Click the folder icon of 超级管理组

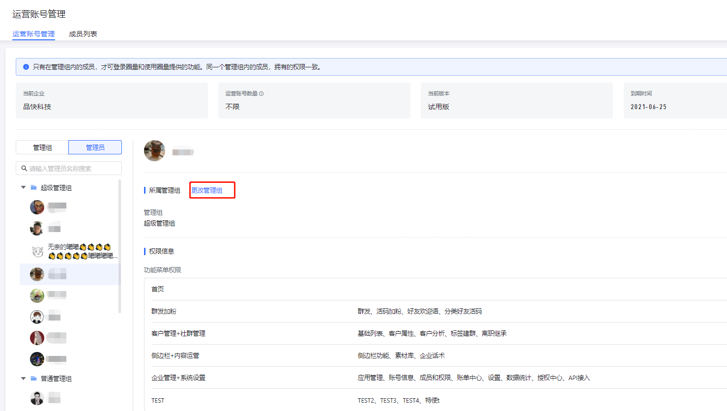pos(34,188)
